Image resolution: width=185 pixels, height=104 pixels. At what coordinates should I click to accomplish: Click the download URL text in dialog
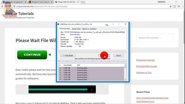92,32
